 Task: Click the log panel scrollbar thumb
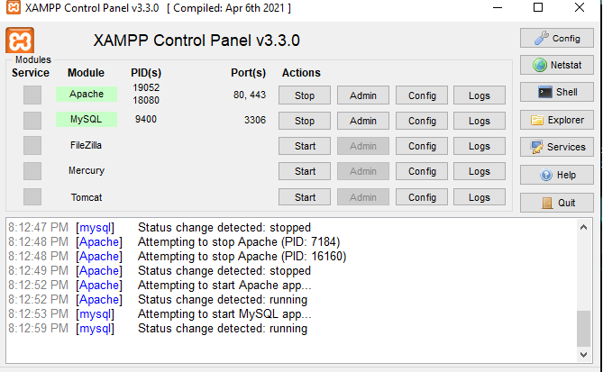[583, 328]
